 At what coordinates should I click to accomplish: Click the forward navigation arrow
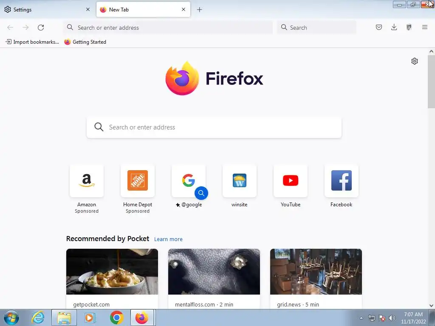(x=25, y=28)
